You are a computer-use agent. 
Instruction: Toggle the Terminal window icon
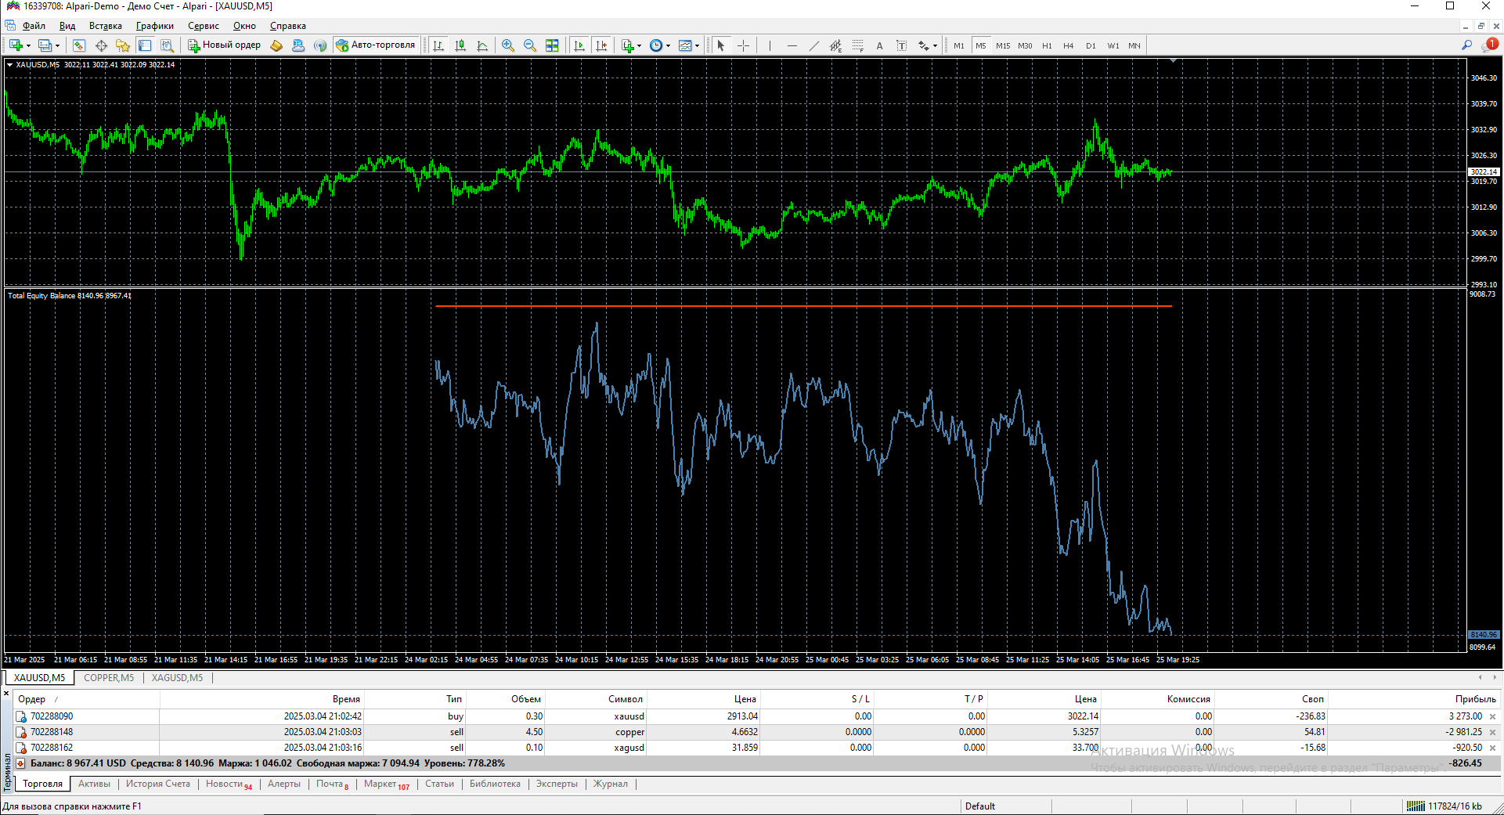(x=145, y=45)
